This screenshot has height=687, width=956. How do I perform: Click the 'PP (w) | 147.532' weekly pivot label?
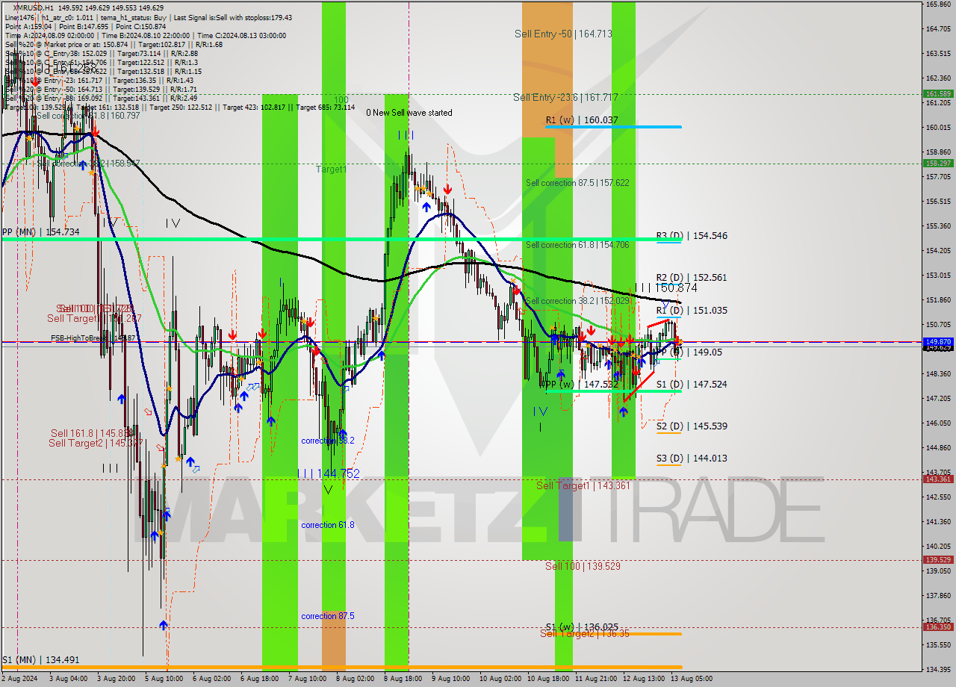click(x=582, y=384)
